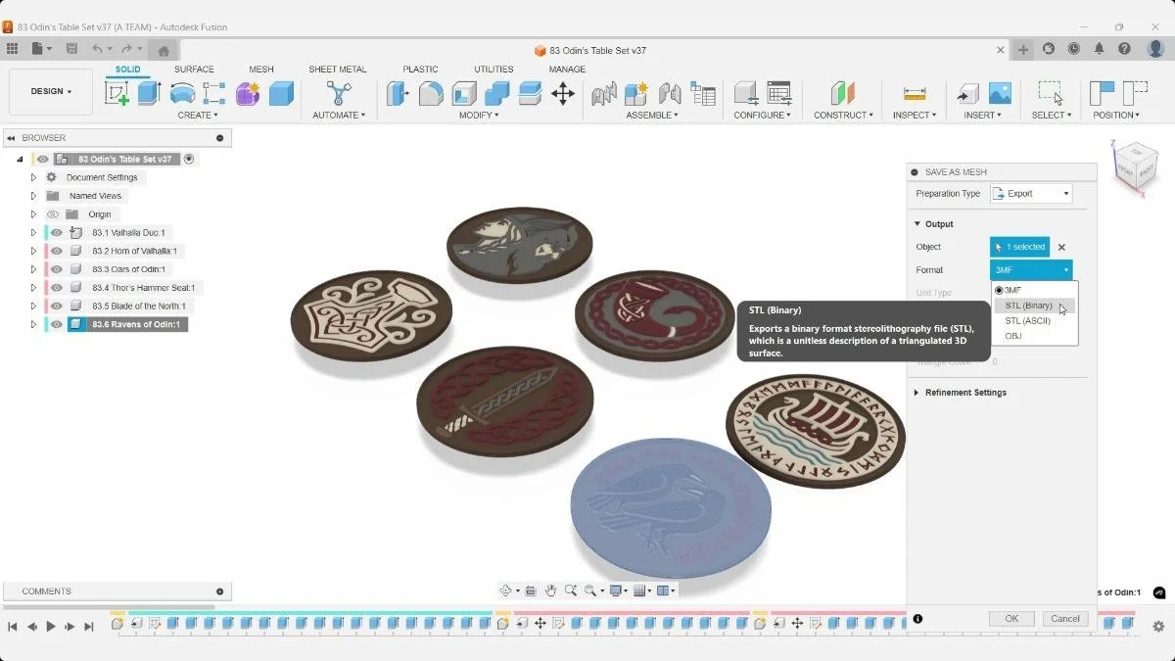Click the Construct offset plane icon
This screenshot has width=1175, height=661.
(x=843, y=93)
